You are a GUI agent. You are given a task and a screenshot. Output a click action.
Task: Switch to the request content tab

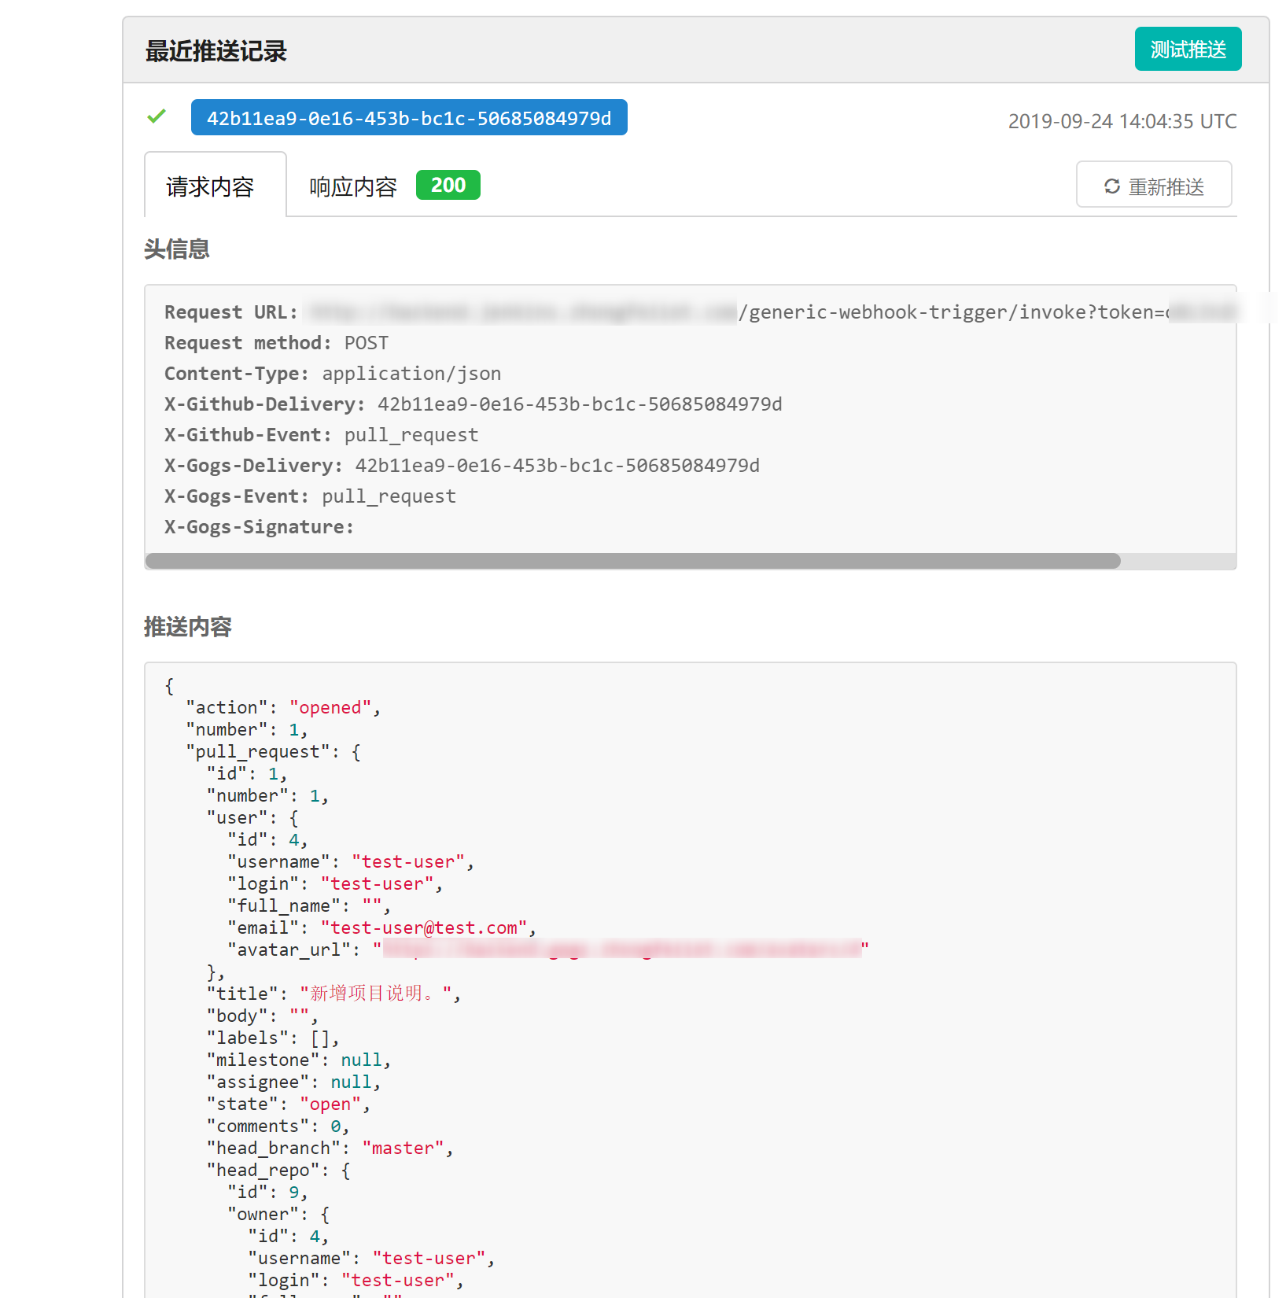[x=215, y=186]
